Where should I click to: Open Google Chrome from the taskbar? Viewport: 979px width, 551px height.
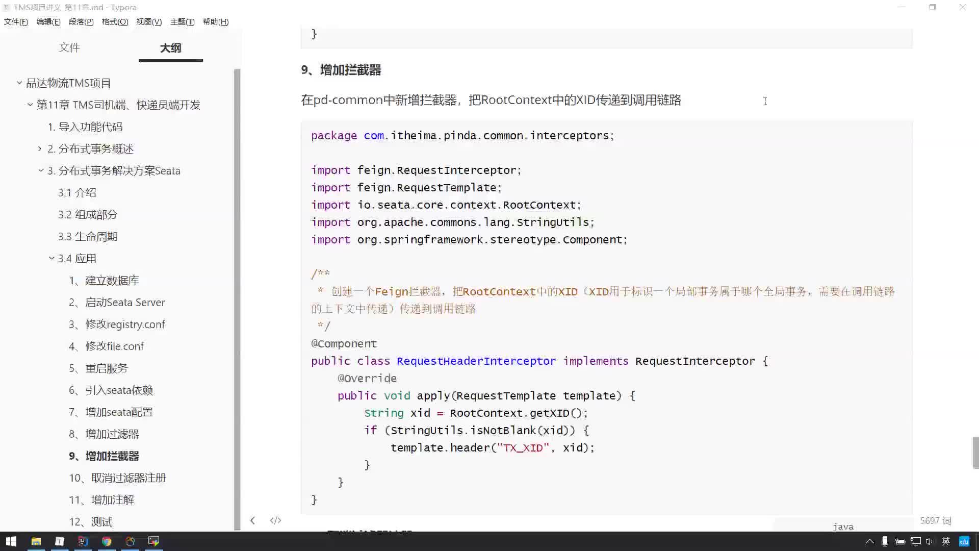(x=107, y=541)
